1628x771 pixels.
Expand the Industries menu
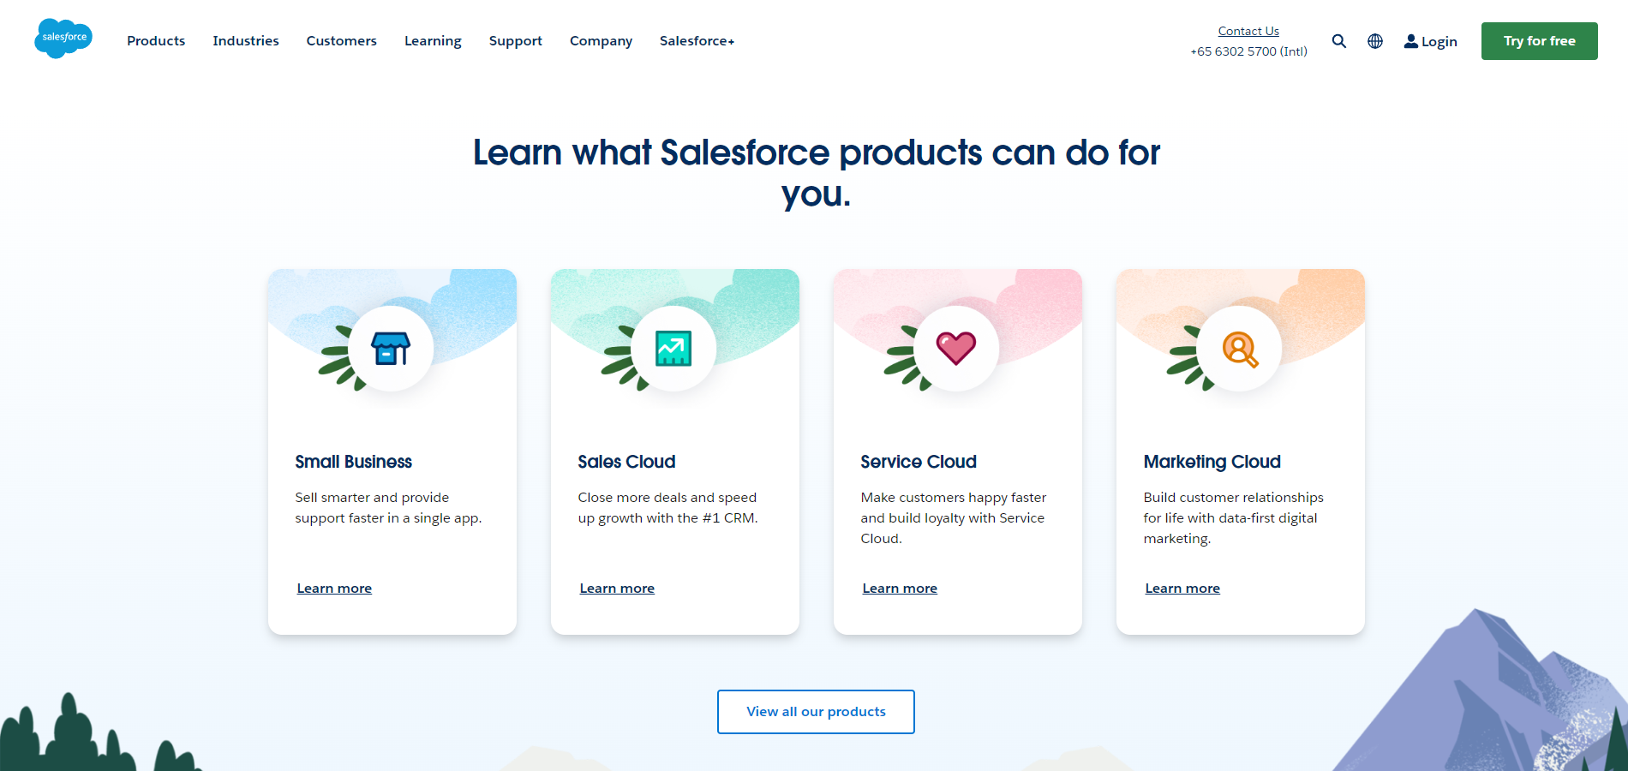click(246, 40)
